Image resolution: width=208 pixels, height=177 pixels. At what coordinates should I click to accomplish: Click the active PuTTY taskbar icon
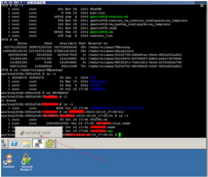(x=38, y=143)
